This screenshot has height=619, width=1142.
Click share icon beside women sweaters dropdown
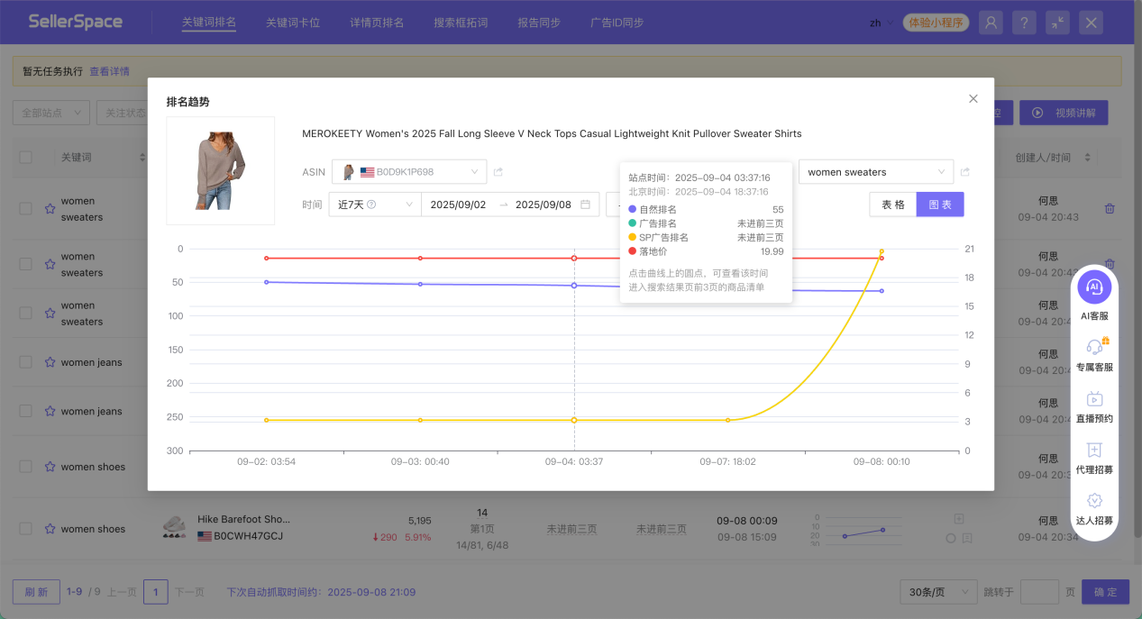click(965, 172)
